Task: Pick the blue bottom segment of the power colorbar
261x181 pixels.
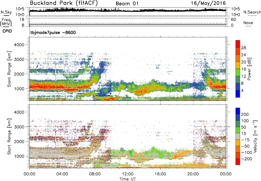Action: [x=238, y=94]
